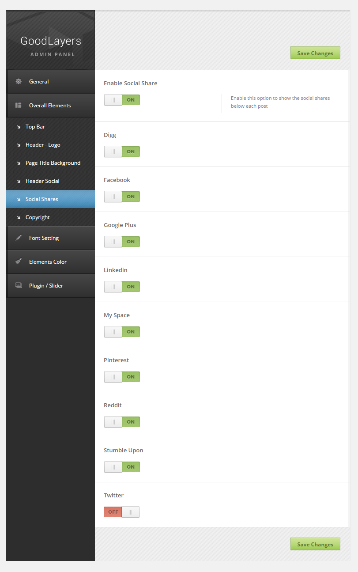Open the Header - Logo submenu item
This screenshot has width=358, height=572.
click(x=43, y=145)
